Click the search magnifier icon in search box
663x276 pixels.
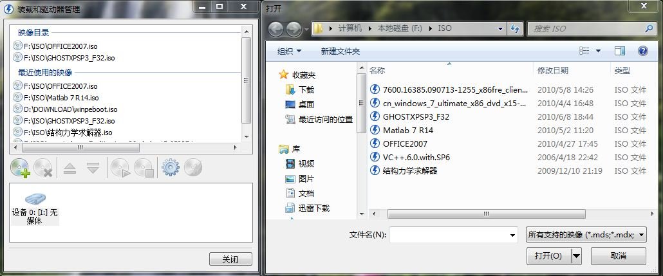tap(649, 29)
